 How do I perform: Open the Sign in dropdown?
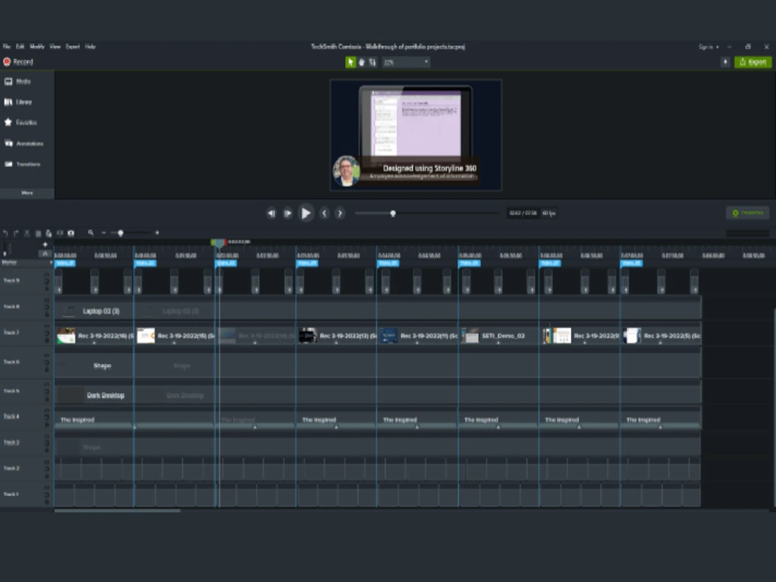pyautogui.click(x=708, y=47)
